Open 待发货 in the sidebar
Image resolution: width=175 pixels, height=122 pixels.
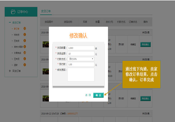pyautogui.click(x=17, y=35)
